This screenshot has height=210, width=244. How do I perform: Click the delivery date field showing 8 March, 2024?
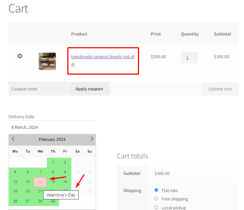click(52, 127)
